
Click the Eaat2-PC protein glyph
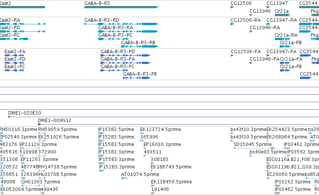tap(14, 70)
